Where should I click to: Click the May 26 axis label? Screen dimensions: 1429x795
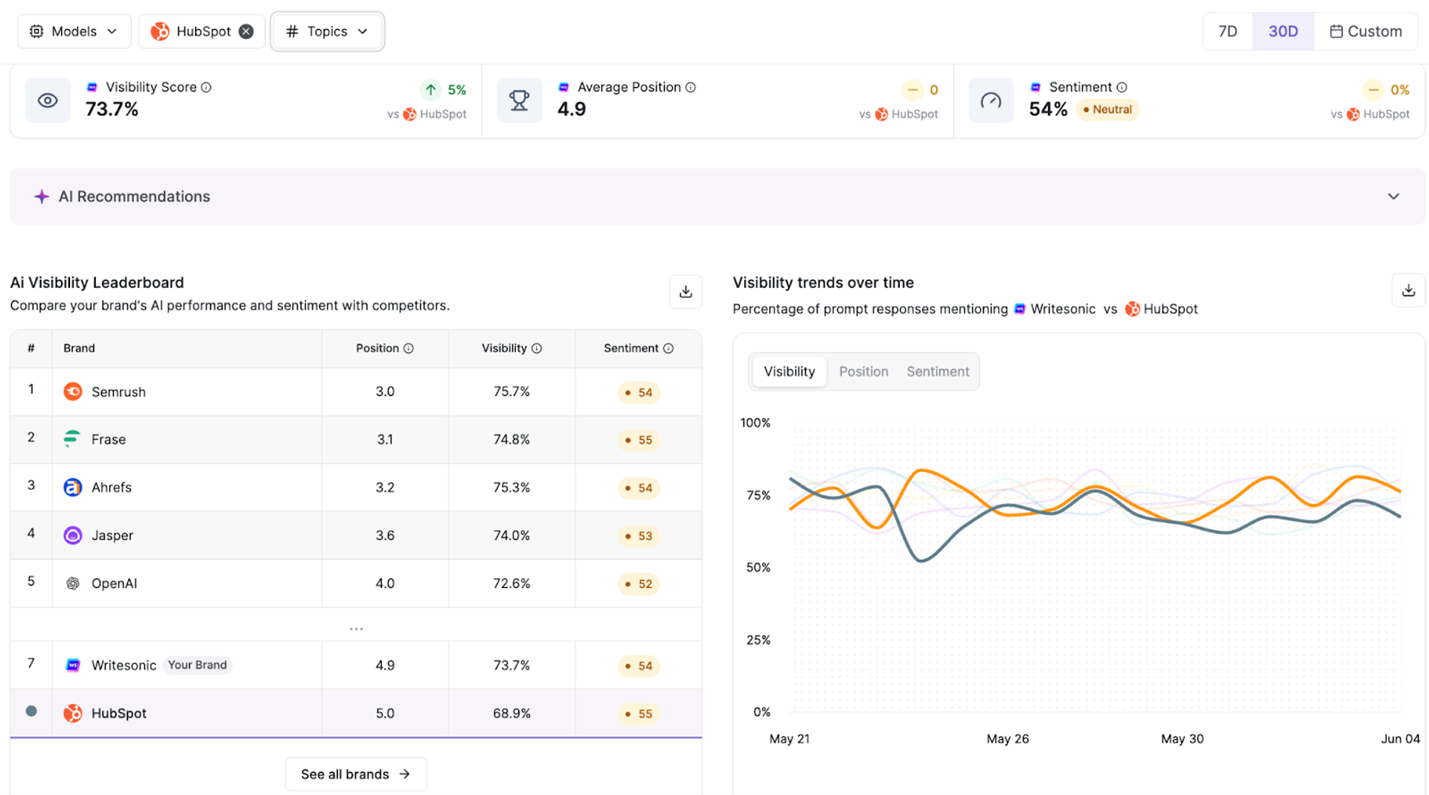pyautogui.click(x=1007, y=738)
